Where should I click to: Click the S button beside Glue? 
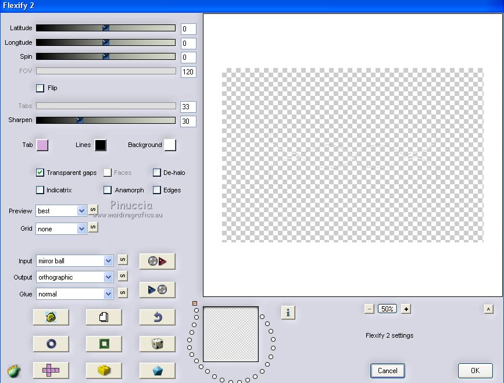pos(123,293)
